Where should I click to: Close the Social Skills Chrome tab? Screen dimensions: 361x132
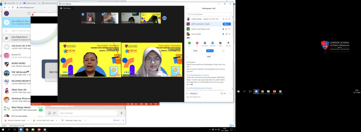pos(20,3)
